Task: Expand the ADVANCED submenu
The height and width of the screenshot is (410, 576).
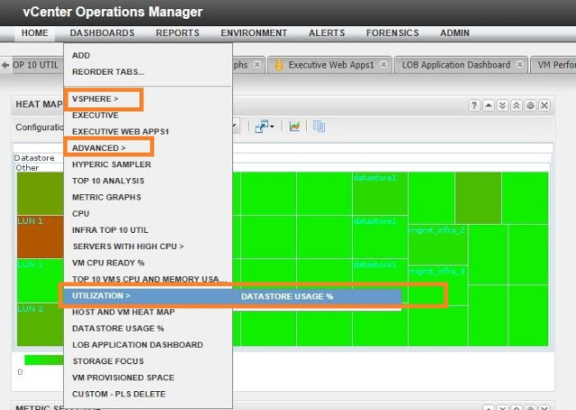Action: [99, 147]
